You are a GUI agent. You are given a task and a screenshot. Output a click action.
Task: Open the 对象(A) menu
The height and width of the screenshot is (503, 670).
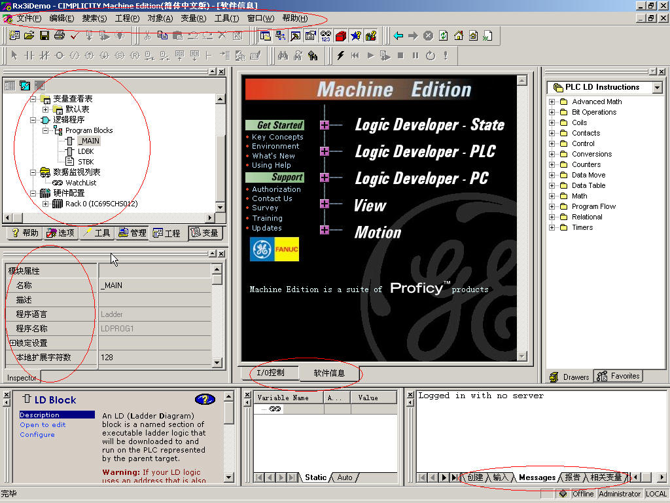[160, 18]
